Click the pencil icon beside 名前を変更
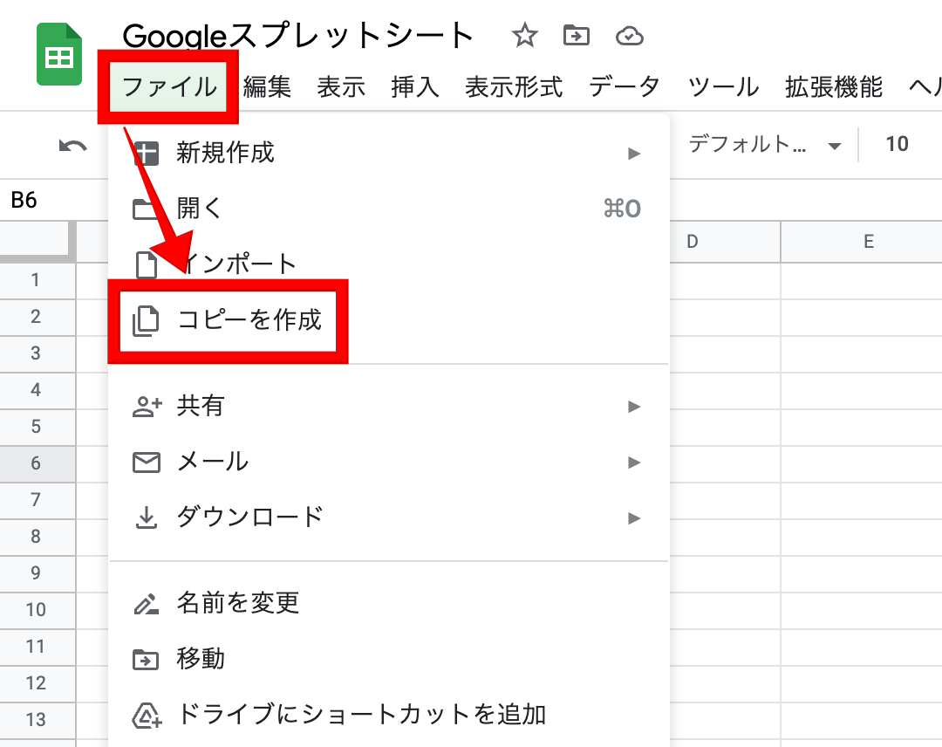 pyautogui.click(x=146, y=604)
